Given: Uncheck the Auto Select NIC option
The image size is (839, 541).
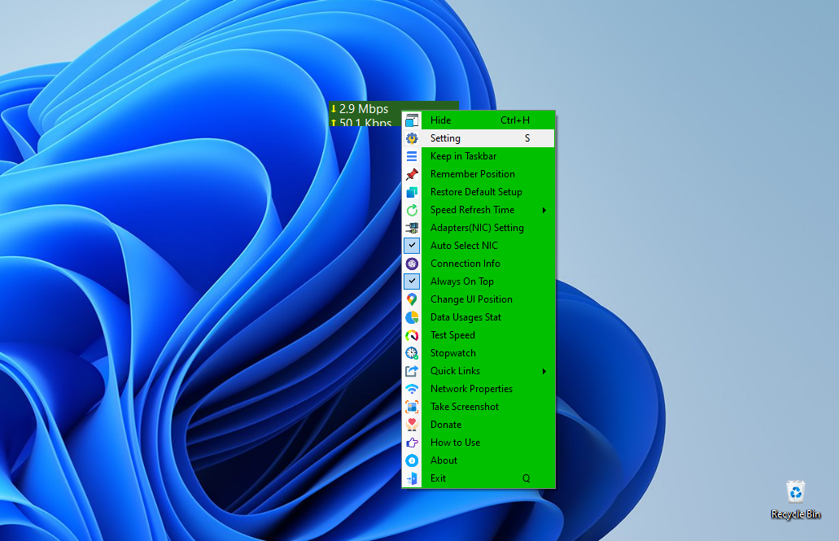Looking at the screenshot, I should [412, 246].
